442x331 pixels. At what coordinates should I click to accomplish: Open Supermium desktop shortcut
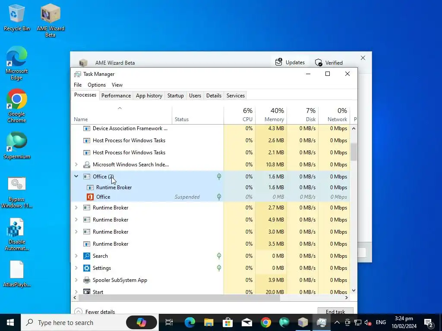pyautogui.click(x=17, y=146)
